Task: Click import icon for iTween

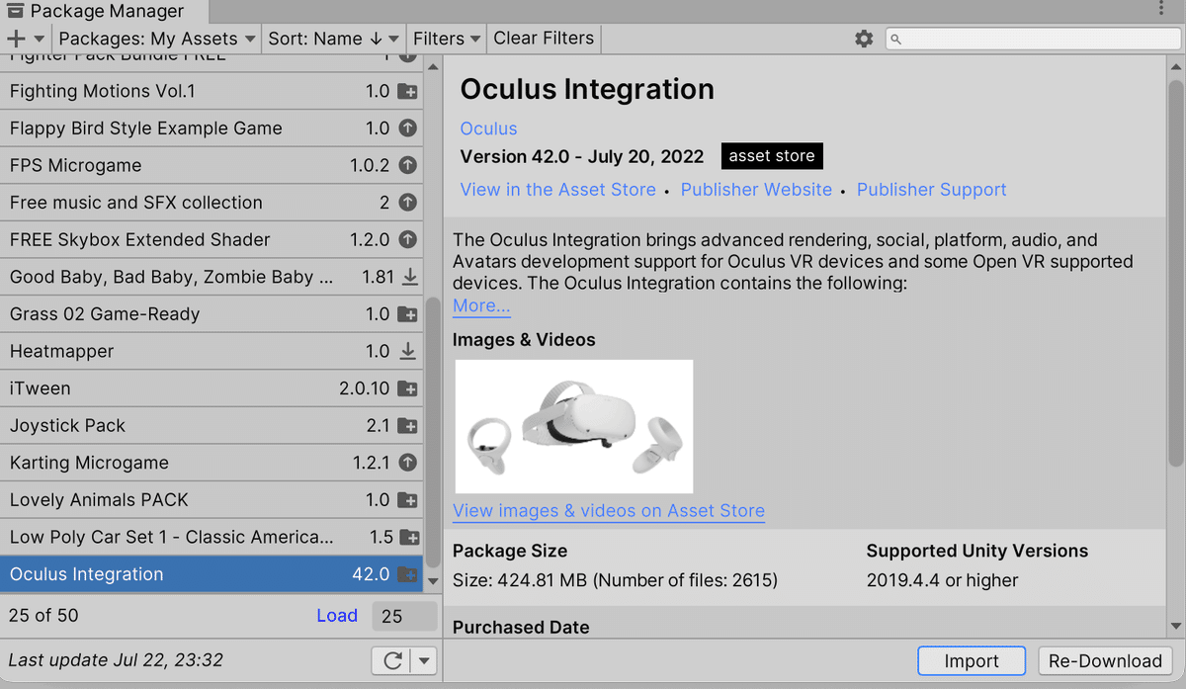Action: (x=407, y=388)
